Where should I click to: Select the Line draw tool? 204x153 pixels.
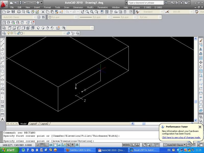click(x=2, y=40)
